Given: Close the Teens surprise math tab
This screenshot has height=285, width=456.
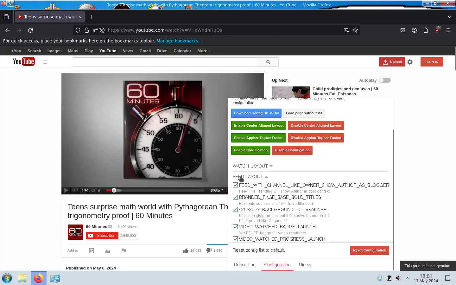Looking at the screenshot, I should [80, 17].
